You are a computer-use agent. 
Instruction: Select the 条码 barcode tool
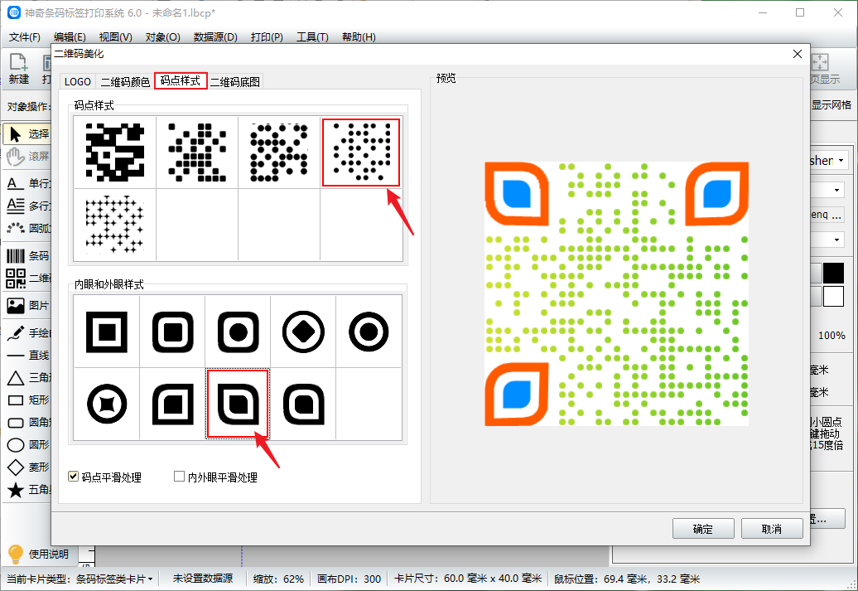click(27, 256)
